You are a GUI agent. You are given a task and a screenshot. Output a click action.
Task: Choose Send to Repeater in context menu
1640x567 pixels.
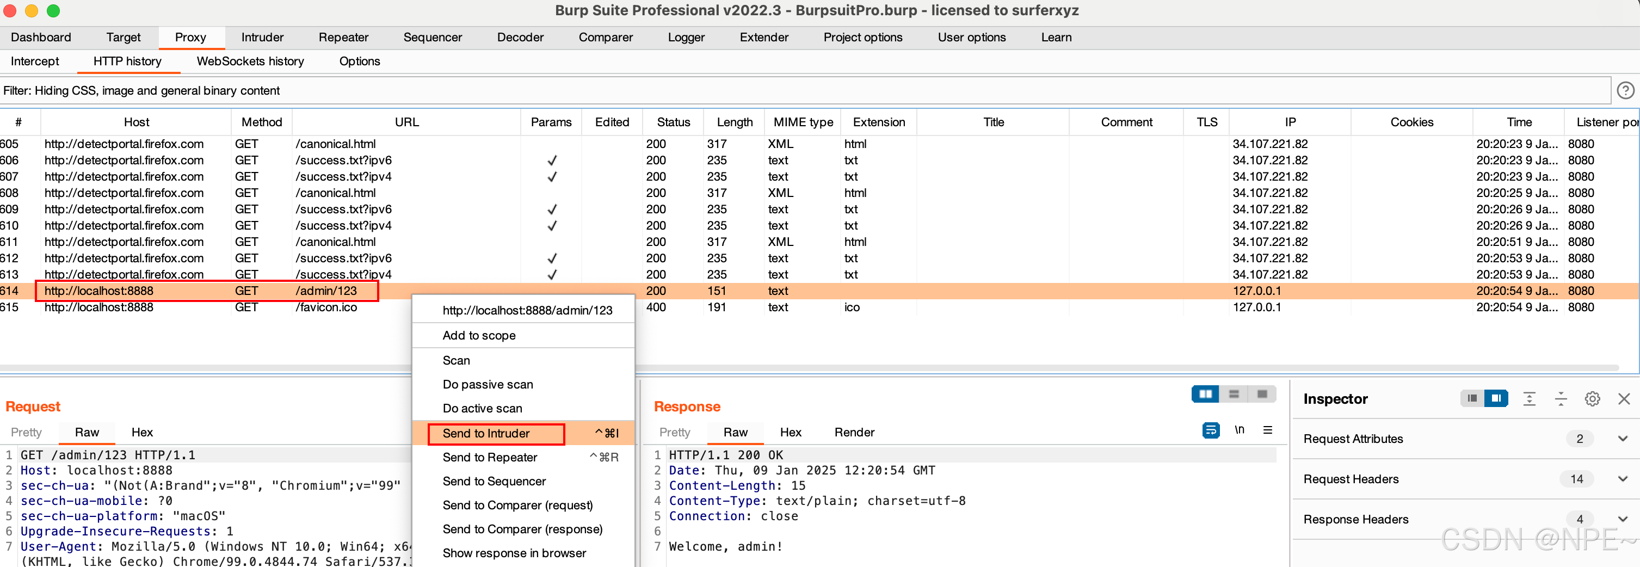click(523, 458)
